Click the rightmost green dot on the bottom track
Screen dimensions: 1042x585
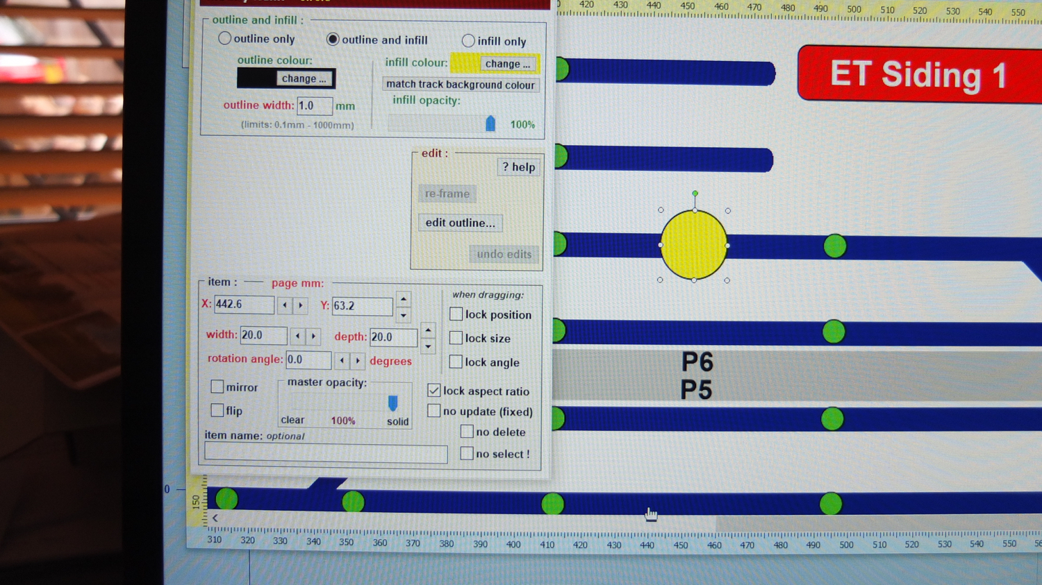coord(831,504)
